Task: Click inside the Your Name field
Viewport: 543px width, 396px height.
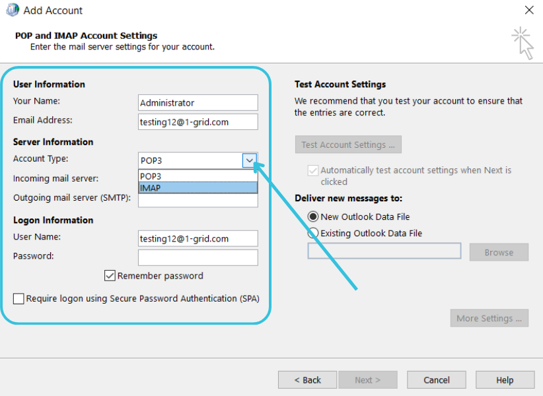Action: (x=198, y=103)
